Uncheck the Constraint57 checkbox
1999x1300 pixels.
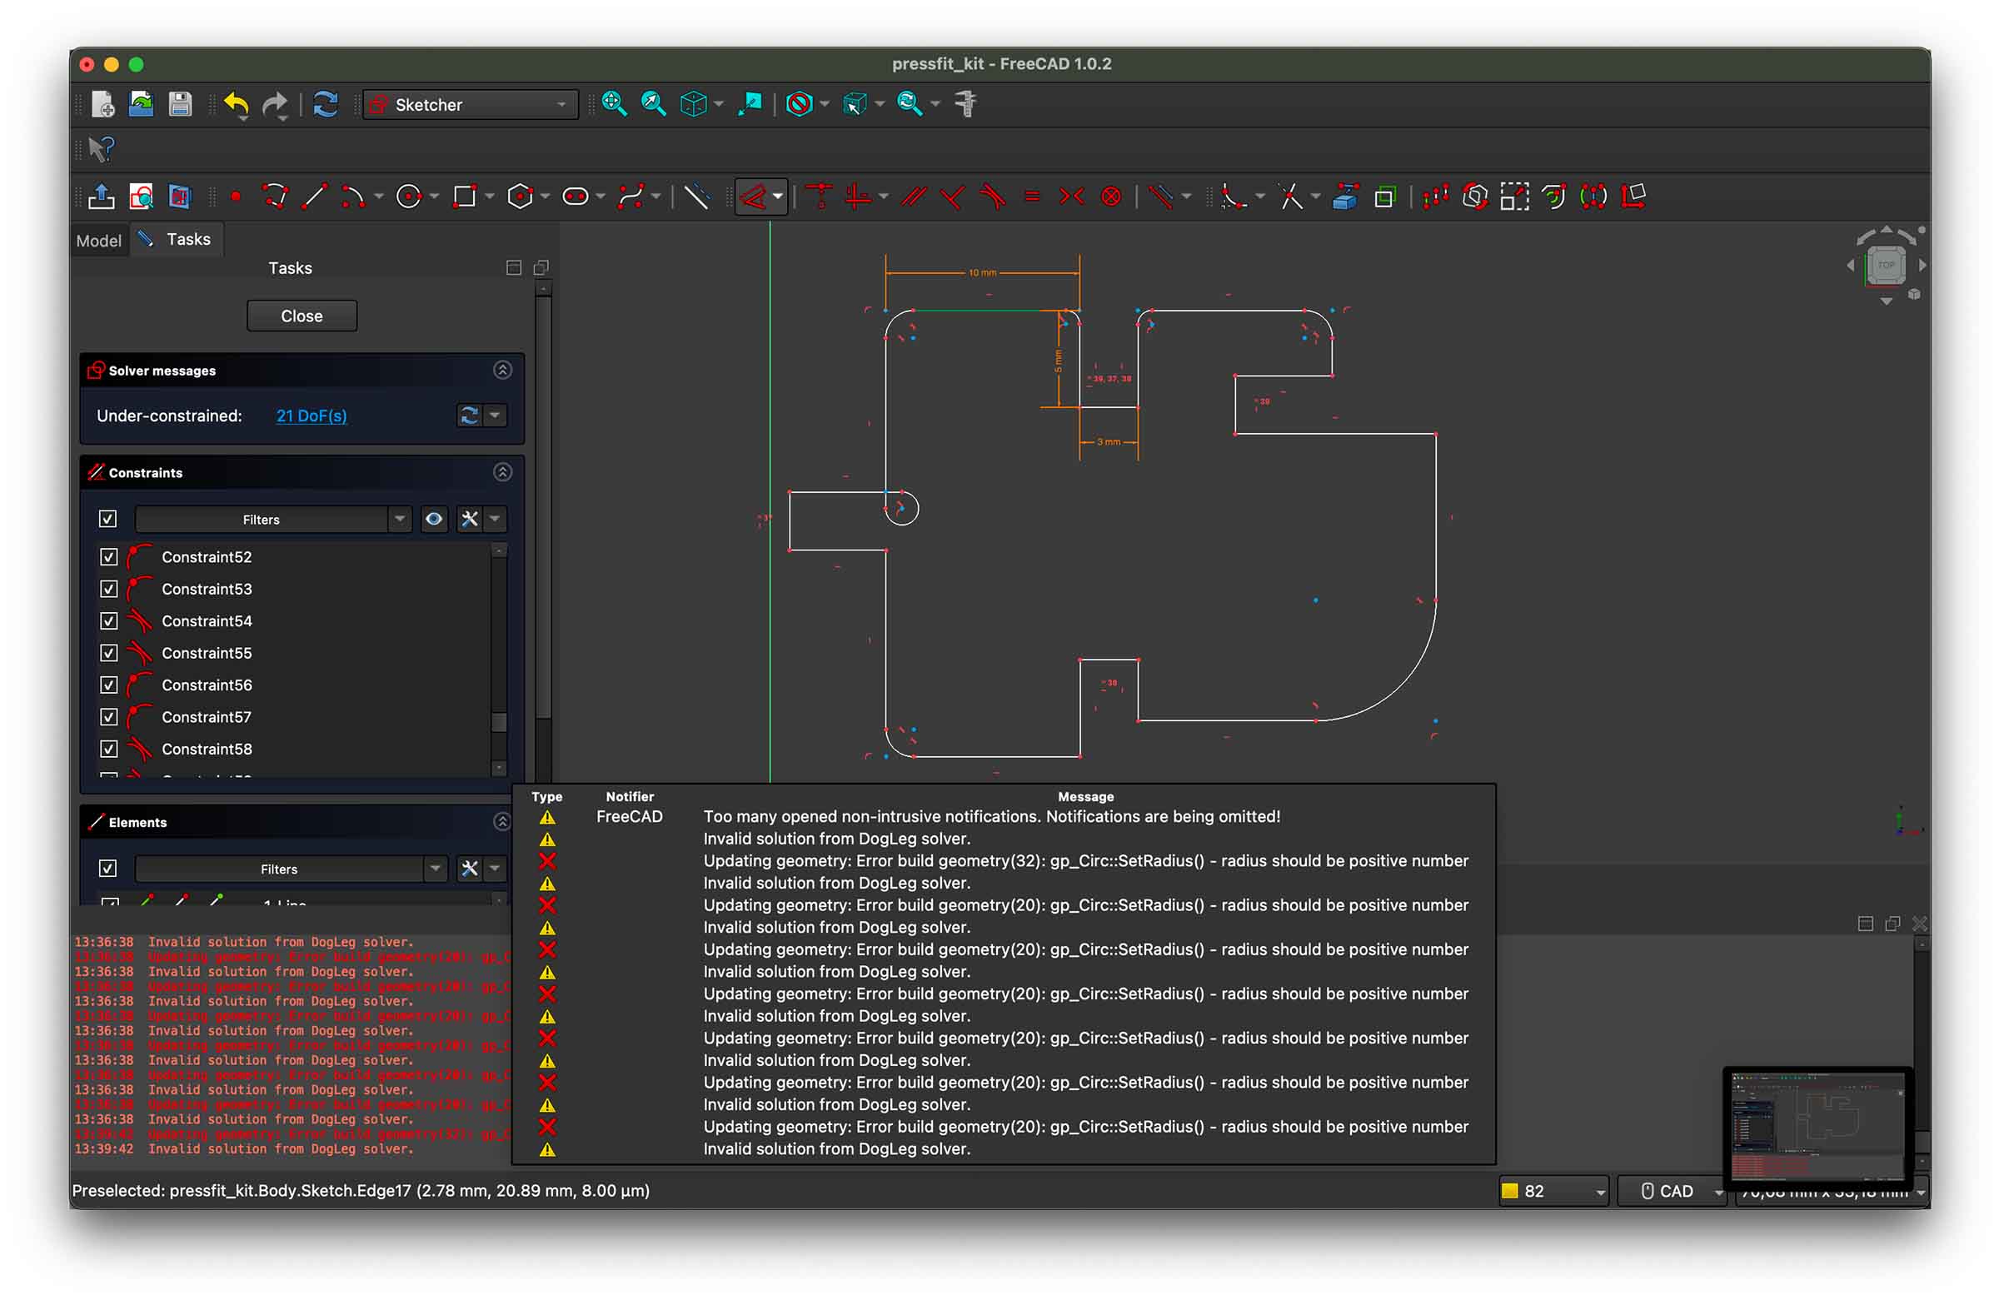(108, 717)
